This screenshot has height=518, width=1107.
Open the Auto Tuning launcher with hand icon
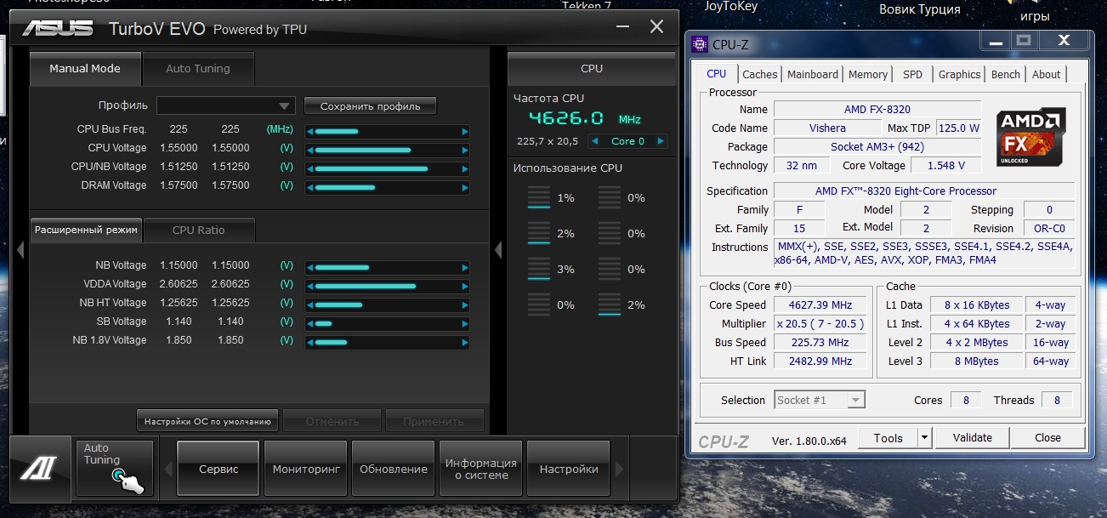(x=114, y=468)
